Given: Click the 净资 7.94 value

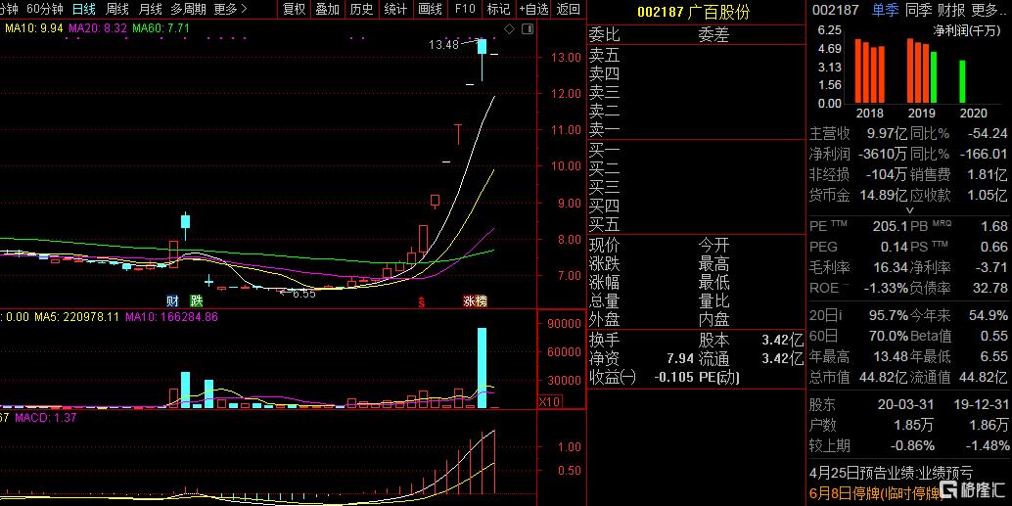Looking at the screenshot, I should [680, 358].
